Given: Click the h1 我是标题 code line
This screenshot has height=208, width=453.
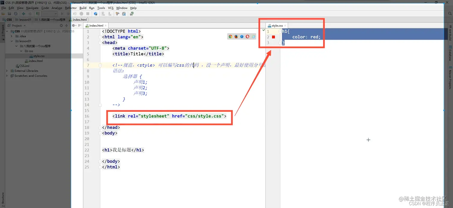Looking at the screenshot, I should point(123,150).
